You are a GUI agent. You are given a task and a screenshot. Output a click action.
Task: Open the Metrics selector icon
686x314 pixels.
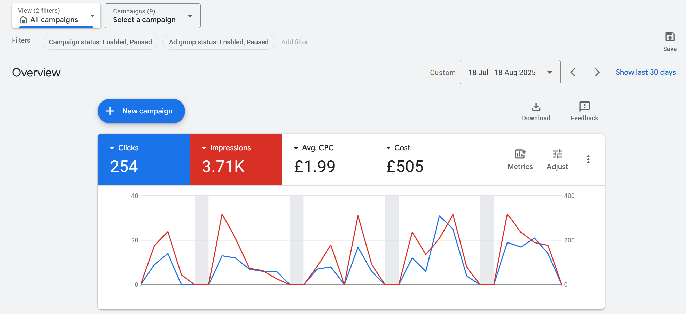point(520,154)
